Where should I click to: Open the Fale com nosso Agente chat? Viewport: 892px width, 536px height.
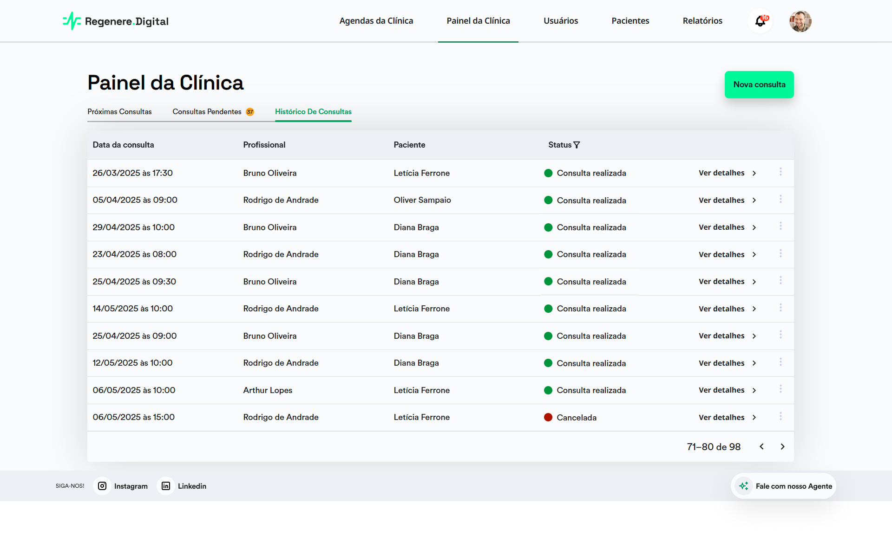pos(793,486)
